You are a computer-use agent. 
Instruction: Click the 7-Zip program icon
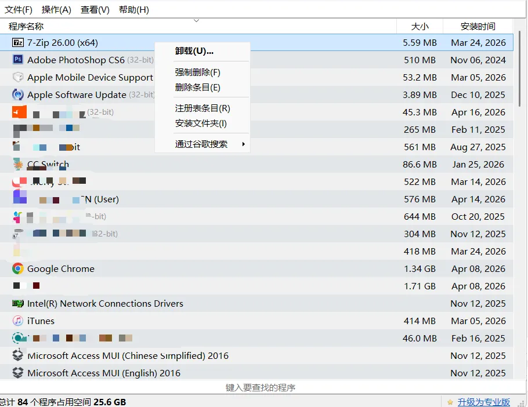click(18, 42)
